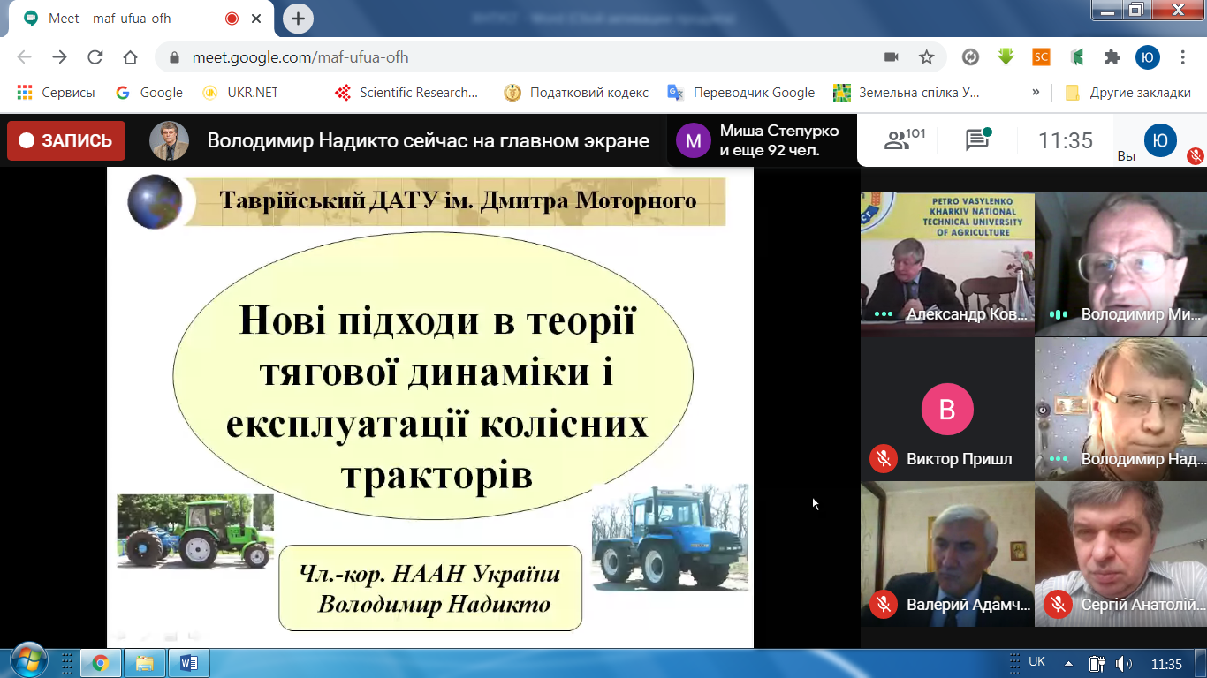
Task: Select the Володимир Над video tile
Action: [x=1121, y=409]
